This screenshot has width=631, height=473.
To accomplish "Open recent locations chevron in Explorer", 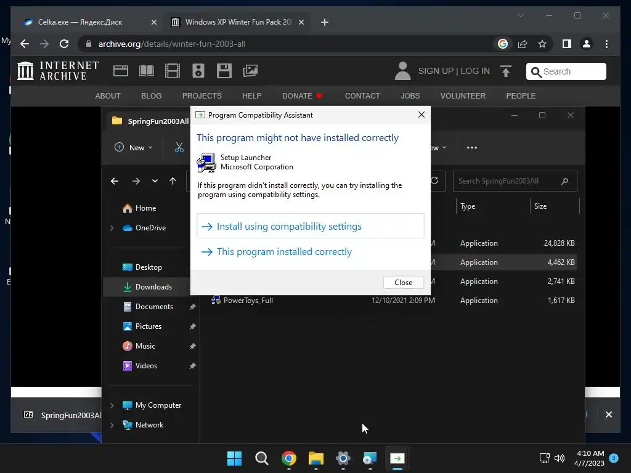I will 155,181.
